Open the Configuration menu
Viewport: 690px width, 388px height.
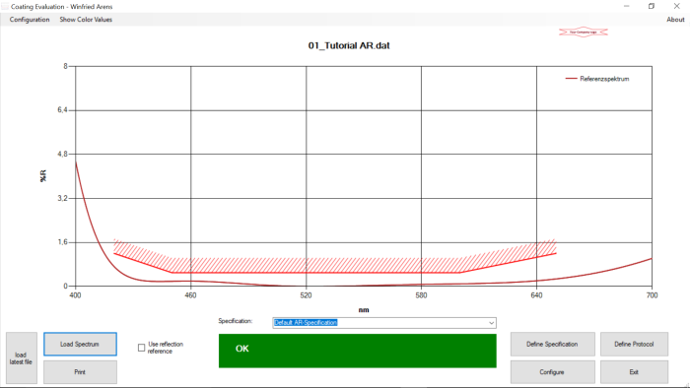pyautogui.click(x=30, y=20)
